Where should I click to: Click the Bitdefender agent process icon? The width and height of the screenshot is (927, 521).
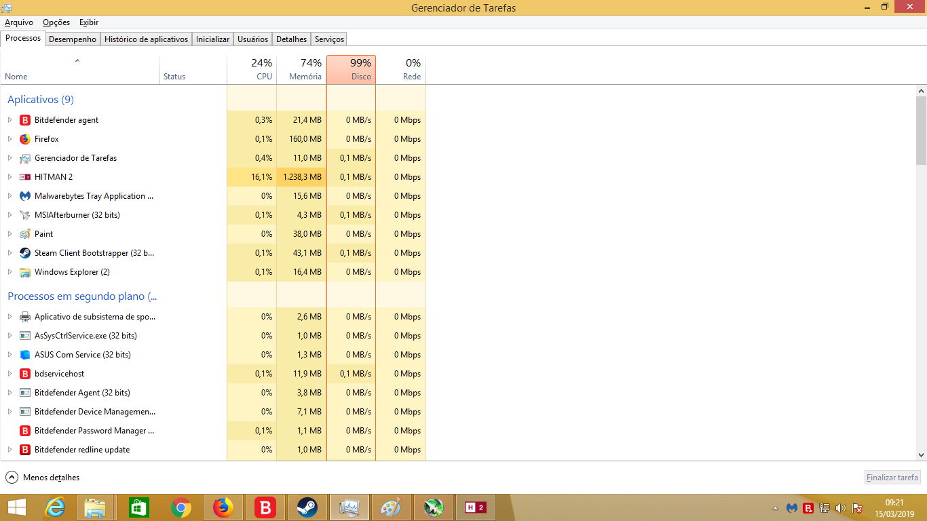point(25,120)
